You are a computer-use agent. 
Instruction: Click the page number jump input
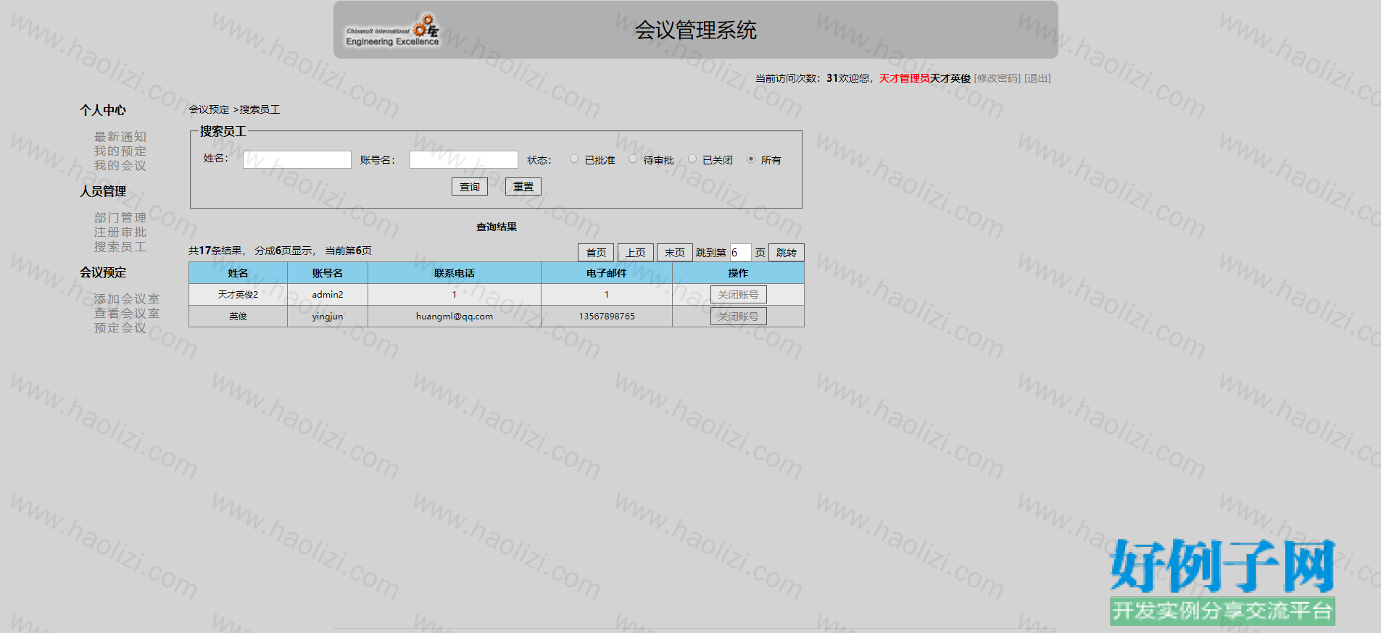pos(740,253)
